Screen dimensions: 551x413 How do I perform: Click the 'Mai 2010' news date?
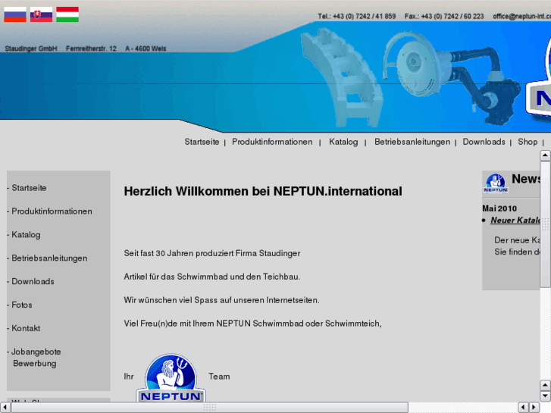click(499, 208)
